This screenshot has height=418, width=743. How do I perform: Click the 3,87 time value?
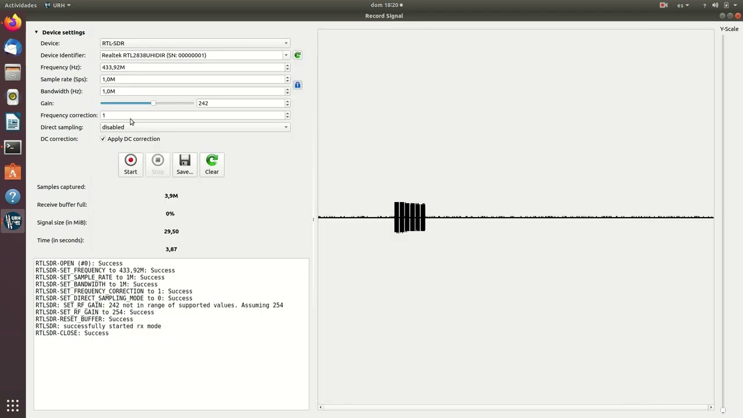click(171, 249)
